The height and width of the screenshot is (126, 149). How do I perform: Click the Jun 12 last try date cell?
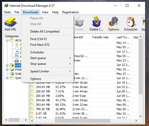(123, 52)
